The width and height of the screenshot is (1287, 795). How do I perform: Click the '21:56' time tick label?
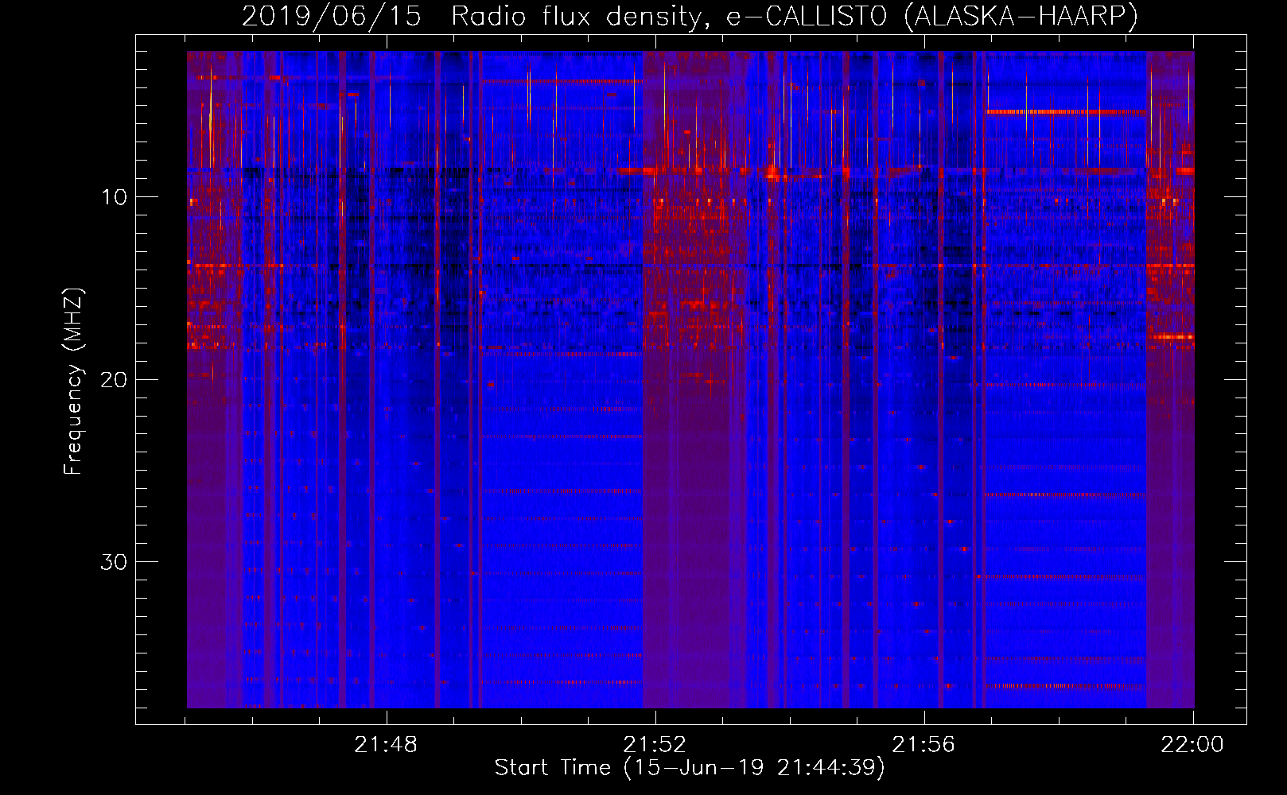point(923,745)
